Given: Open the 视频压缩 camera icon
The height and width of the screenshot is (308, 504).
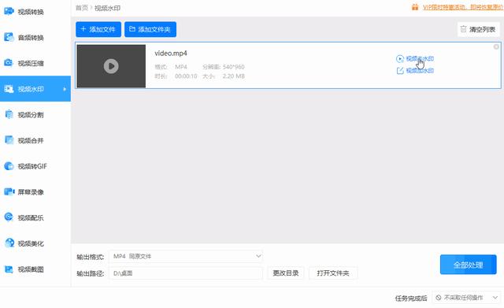Looking at the screenshot, I should pyautogui.click(x=9, y=63).
